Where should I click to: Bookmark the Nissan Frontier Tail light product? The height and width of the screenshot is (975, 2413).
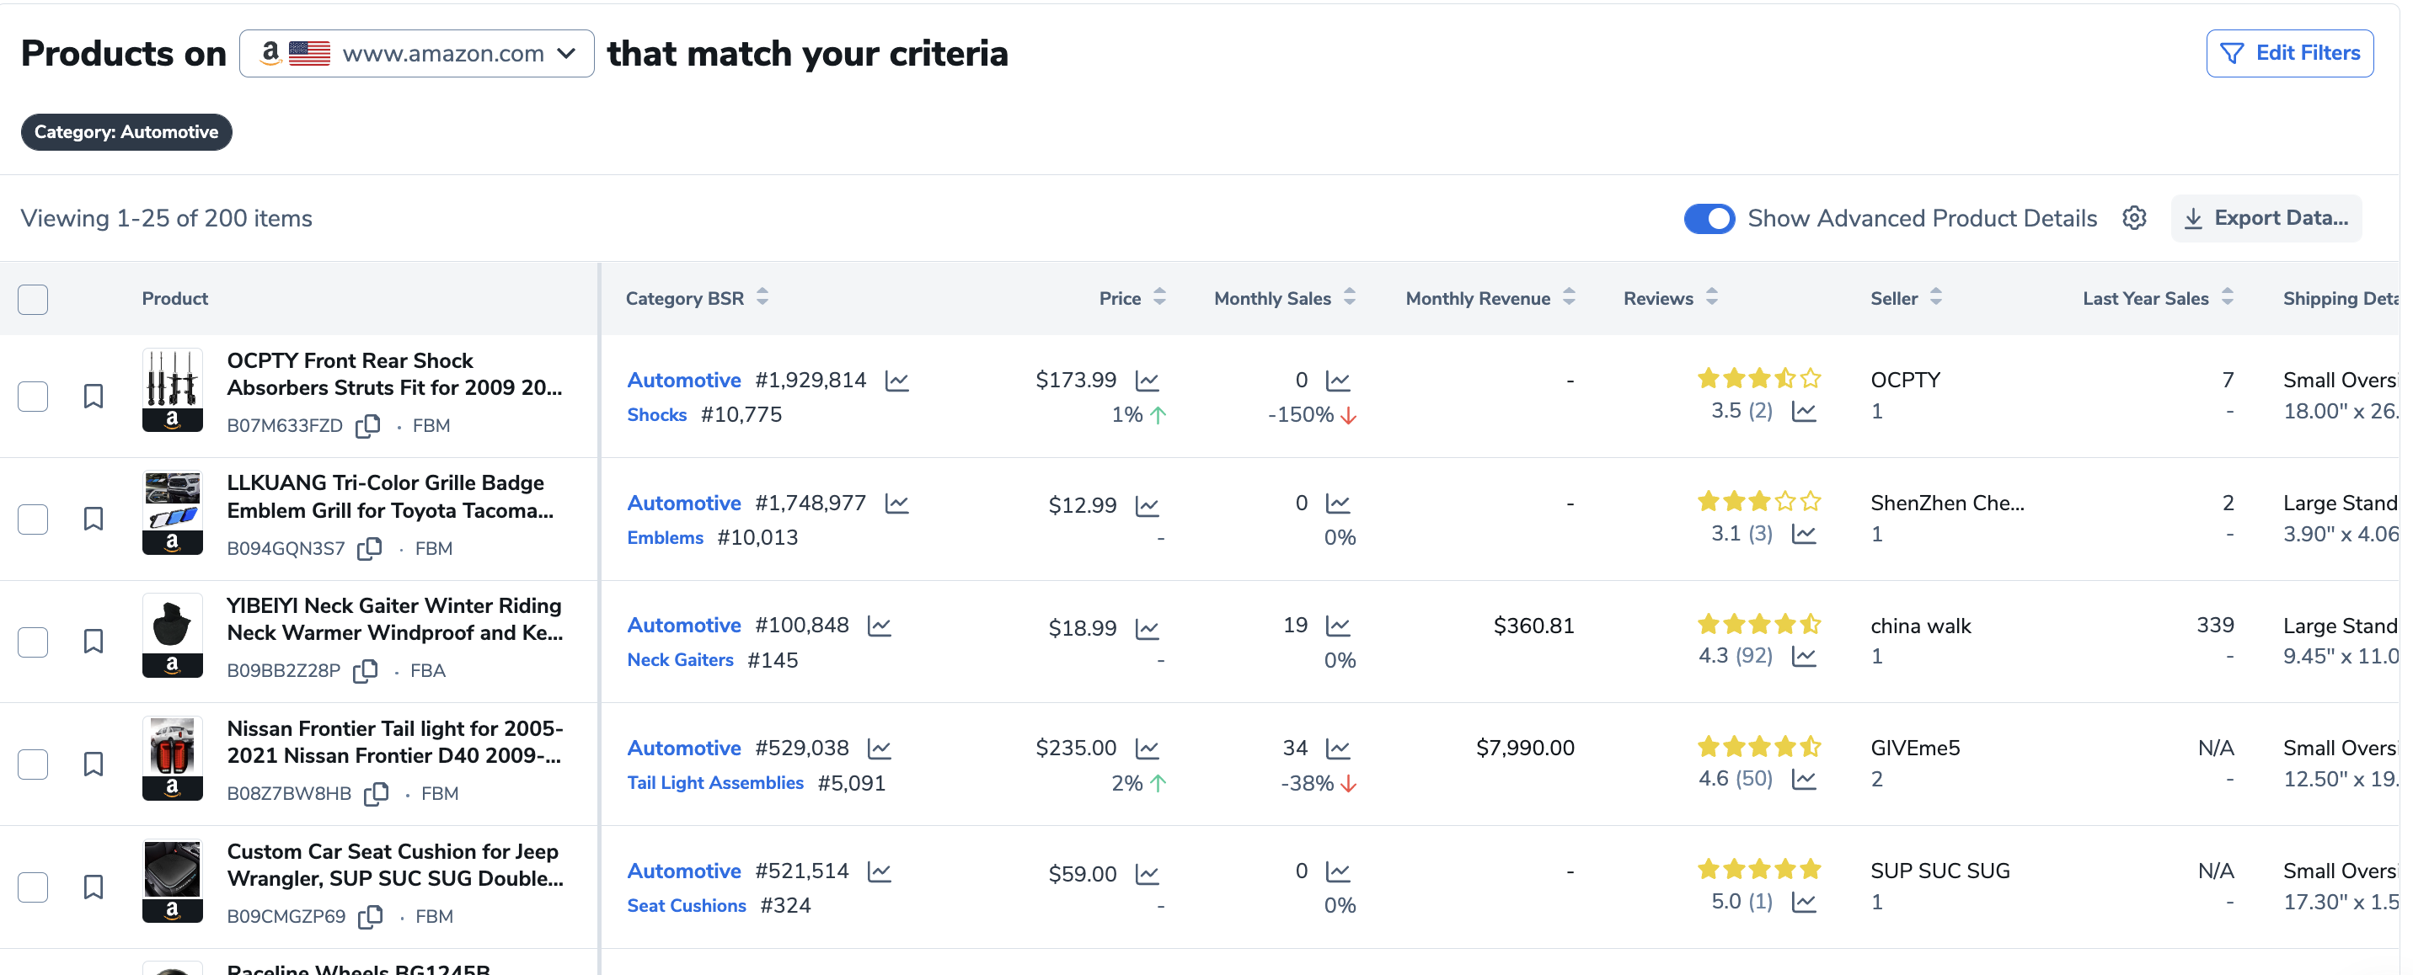click(93, 765)
